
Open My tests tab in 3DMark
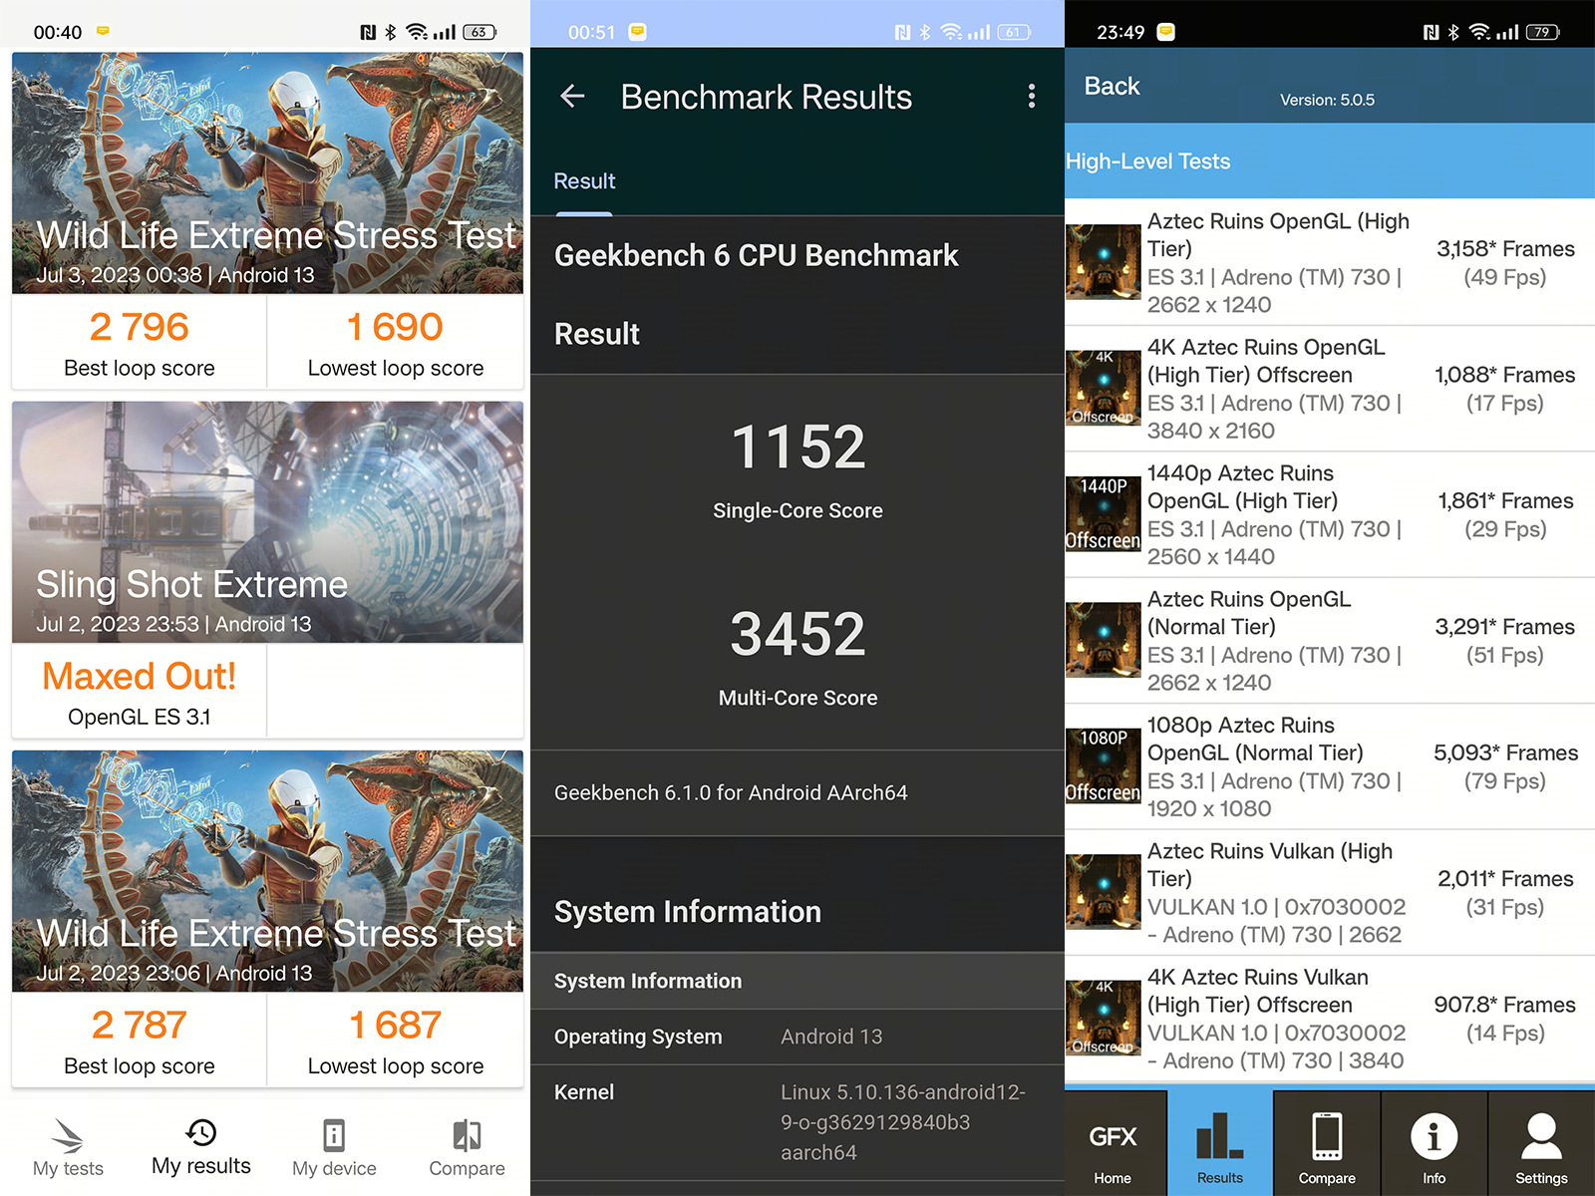(68, 1146)
